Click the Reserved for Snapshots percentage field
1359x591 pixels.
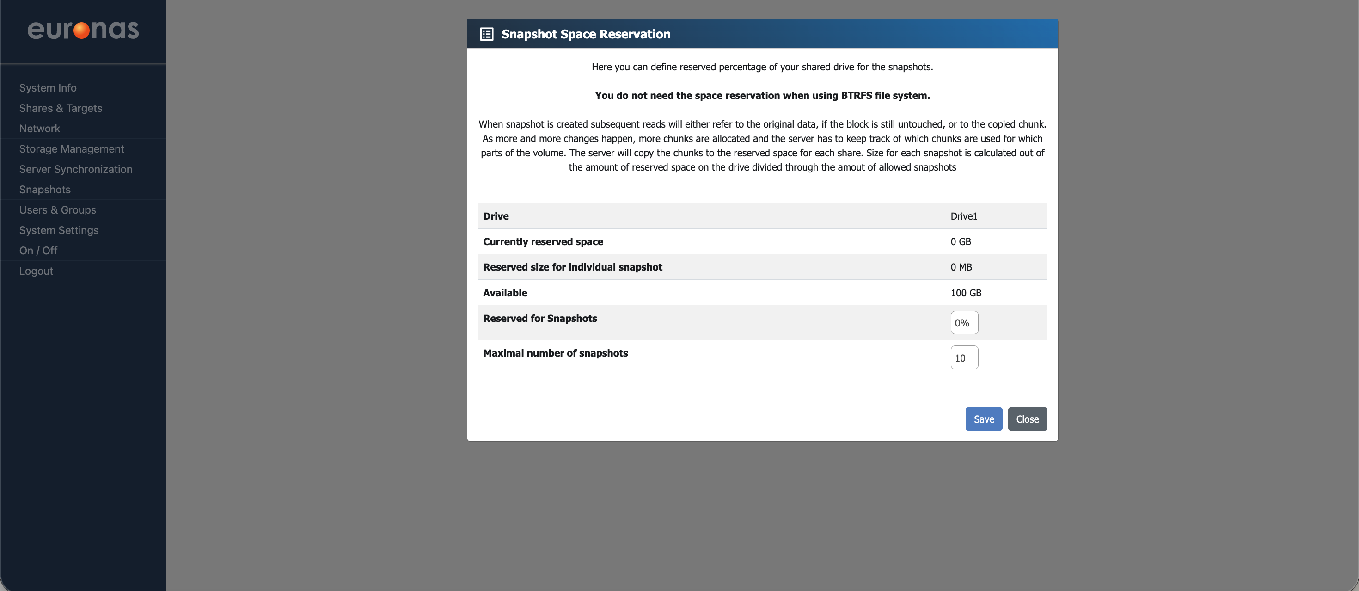coord(964,323)
